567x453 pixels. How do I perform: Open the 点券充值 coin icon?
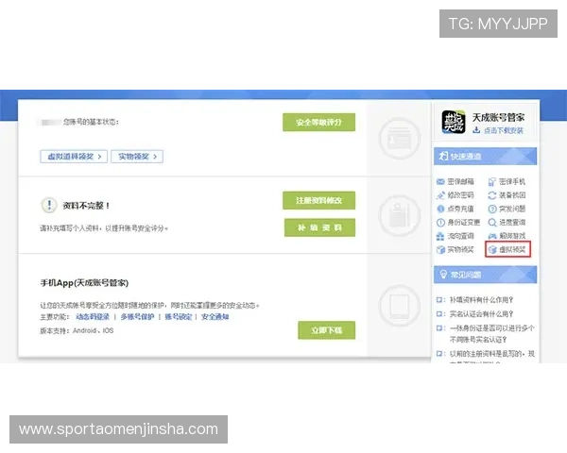pyautogui.click(x=440, y=209)
